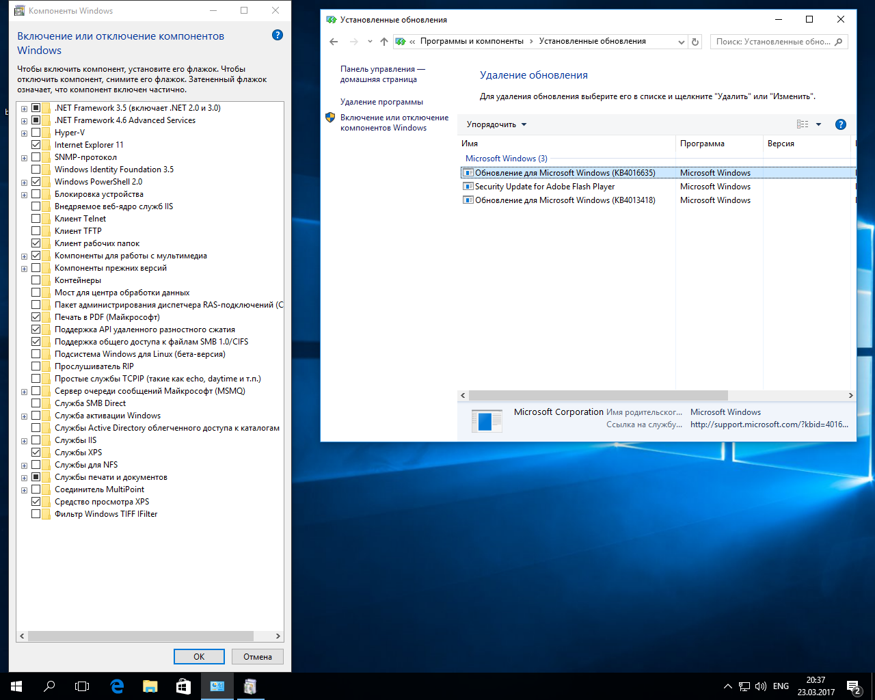Uncheck Службы XPS
This screenshot has width=875, height=700.
coord(36,453)
